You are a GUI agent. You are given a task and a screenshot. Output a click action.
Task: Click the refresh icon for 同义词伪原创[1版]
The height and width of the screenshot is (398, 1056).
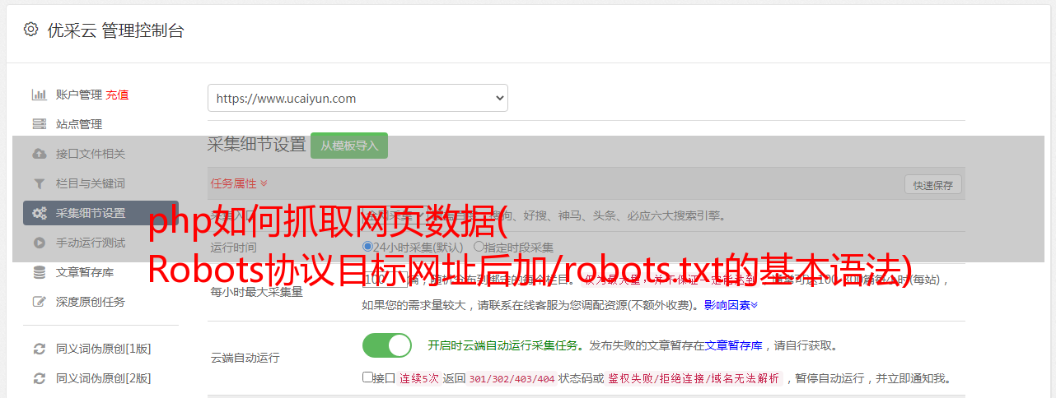[39, 349]
